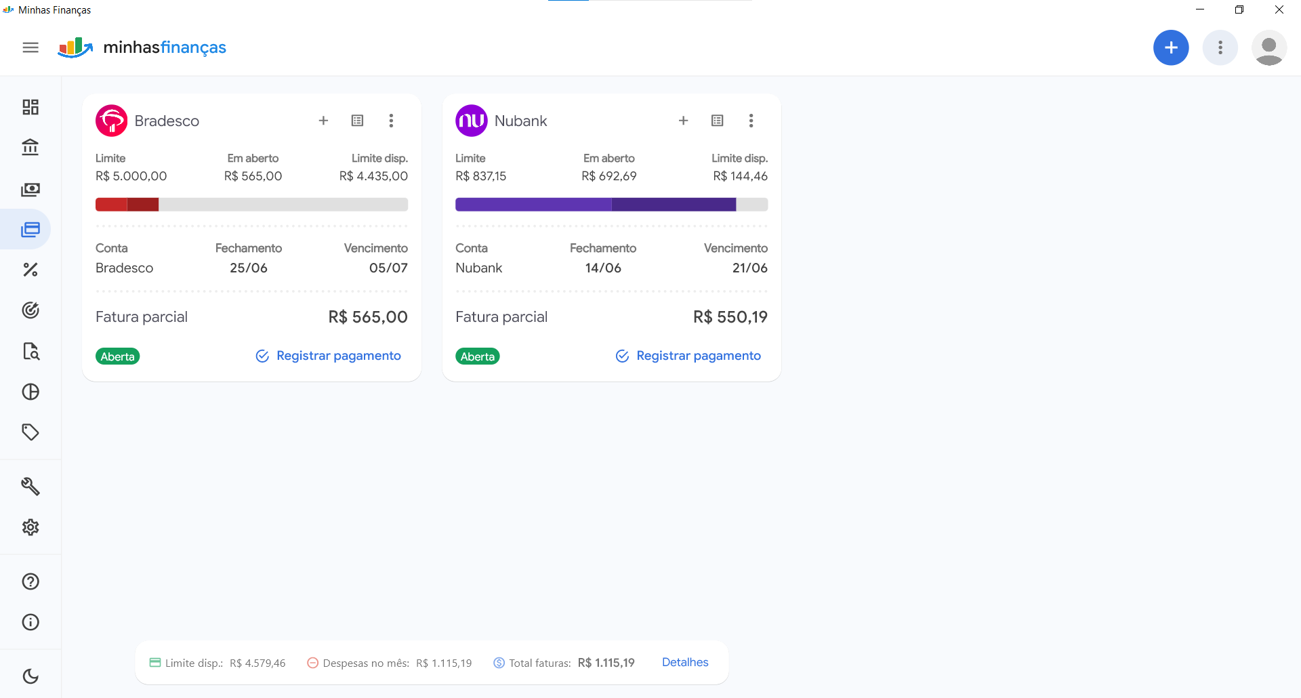Open top bar more options menu
The width and height of the screenshot is (1301, 698).
tap(1220, 47)
